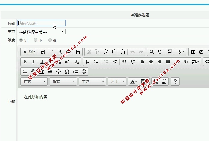The height and width of the screenshot is (141, 209).
Task: Click the Copy icon
Action: click(97, 52)
